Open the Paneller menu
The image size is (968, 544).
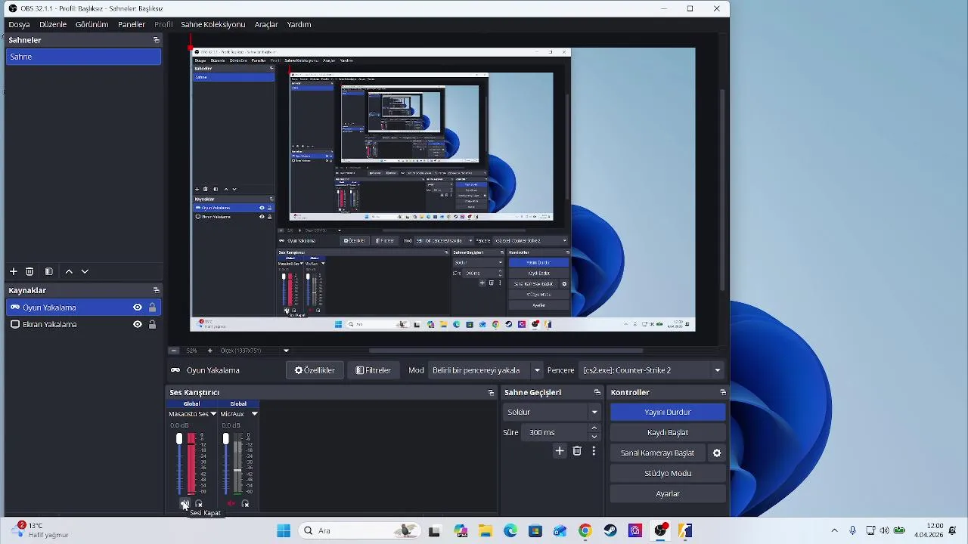132,24
